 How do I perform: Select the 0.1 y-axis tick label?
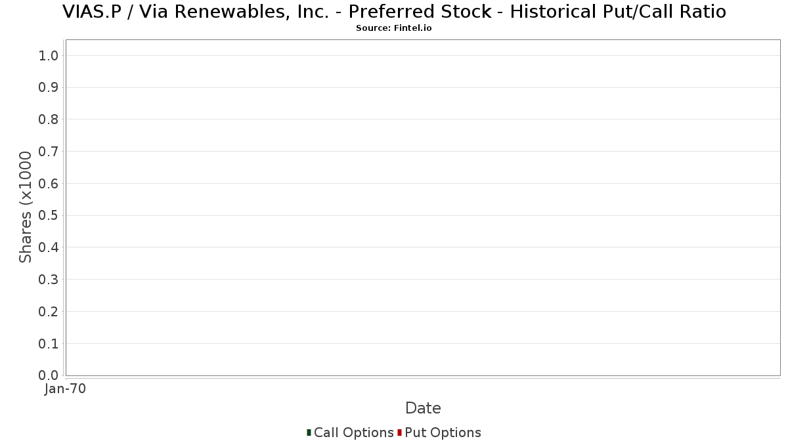(x=49, y=344)
